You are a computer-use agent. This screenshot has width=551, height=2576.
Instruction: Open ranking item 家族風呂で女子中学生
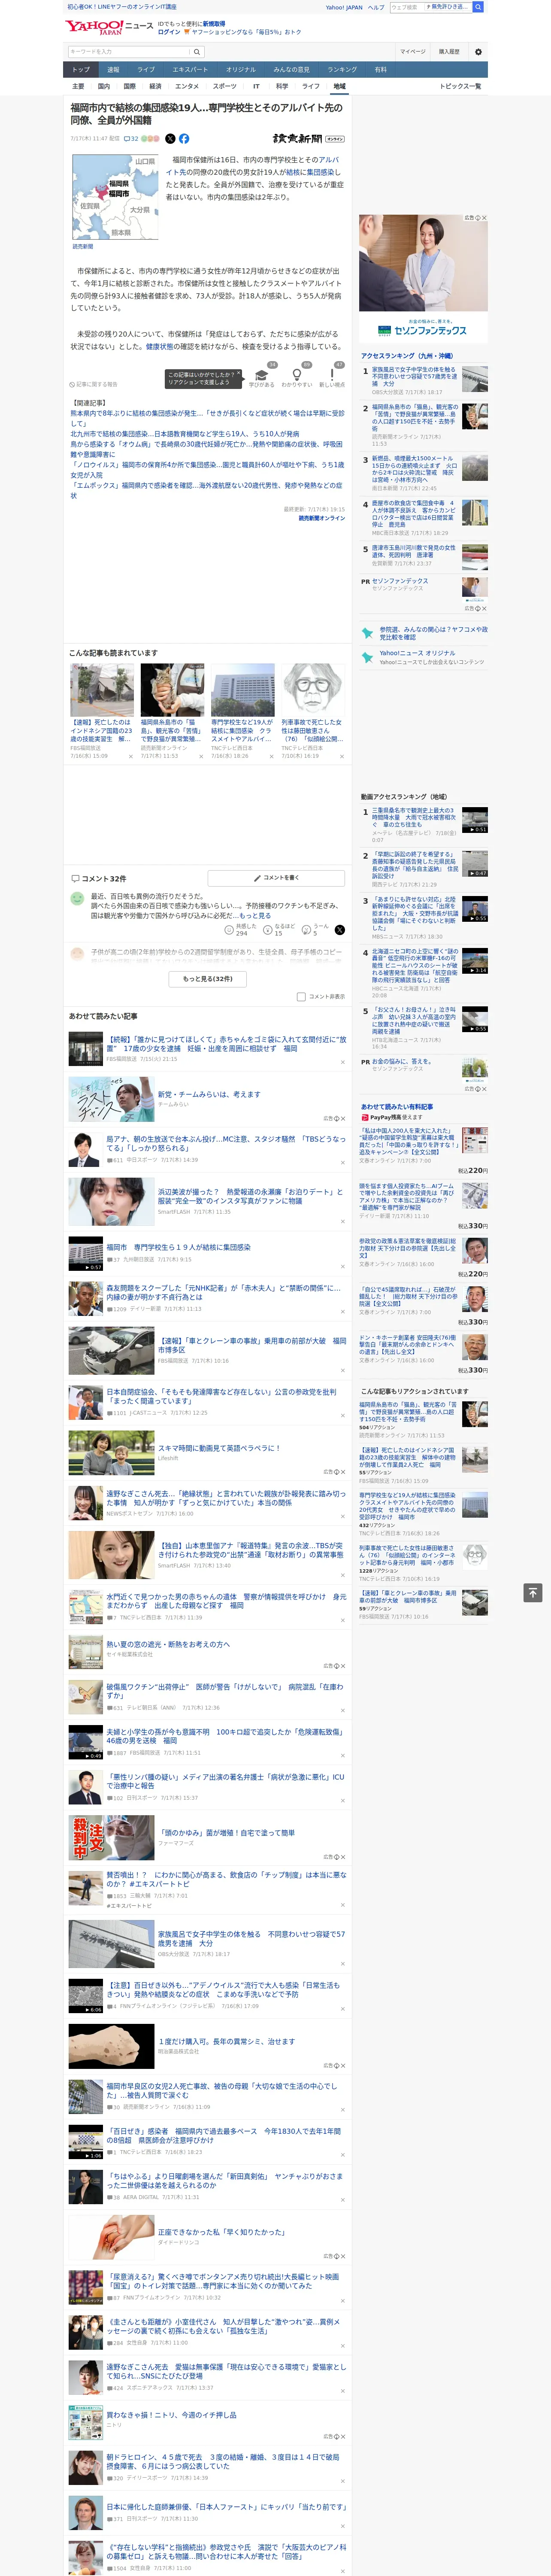point(414,376)
